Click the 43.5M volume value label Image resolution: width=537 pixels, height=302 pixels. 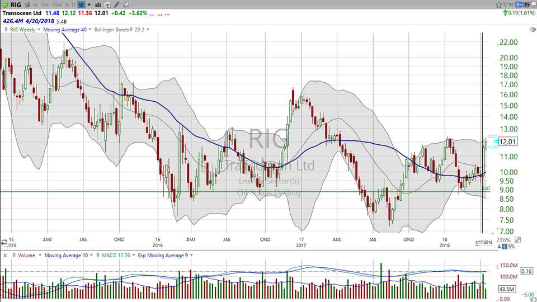tap(507, 289)
